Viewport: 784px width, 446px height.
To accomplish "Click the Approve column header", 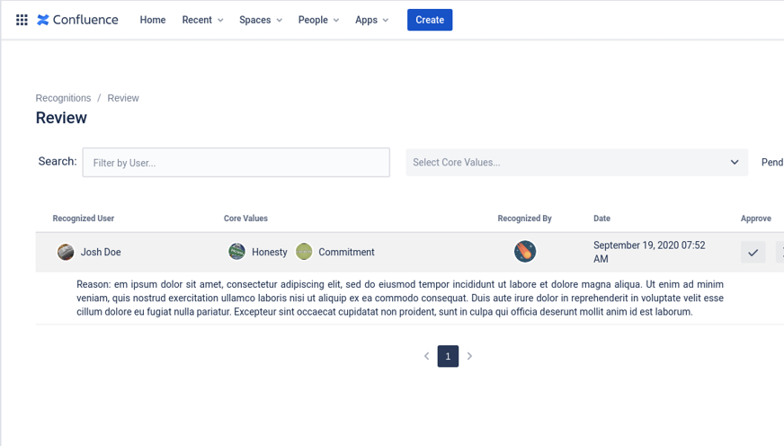I will pos(756,219).
